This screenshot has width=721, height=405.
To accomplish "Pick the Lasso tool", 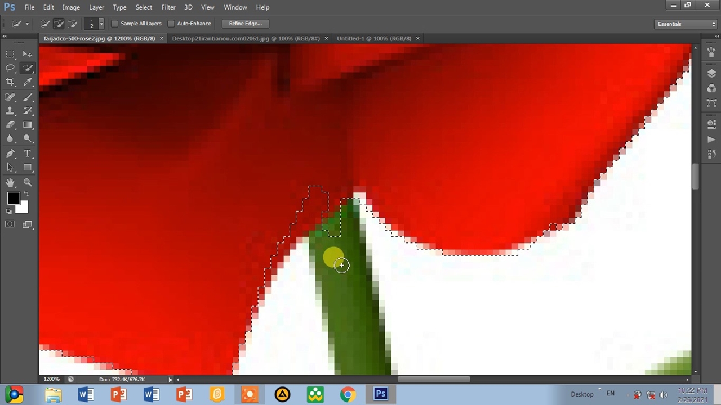I will click(x=10, y=68).
